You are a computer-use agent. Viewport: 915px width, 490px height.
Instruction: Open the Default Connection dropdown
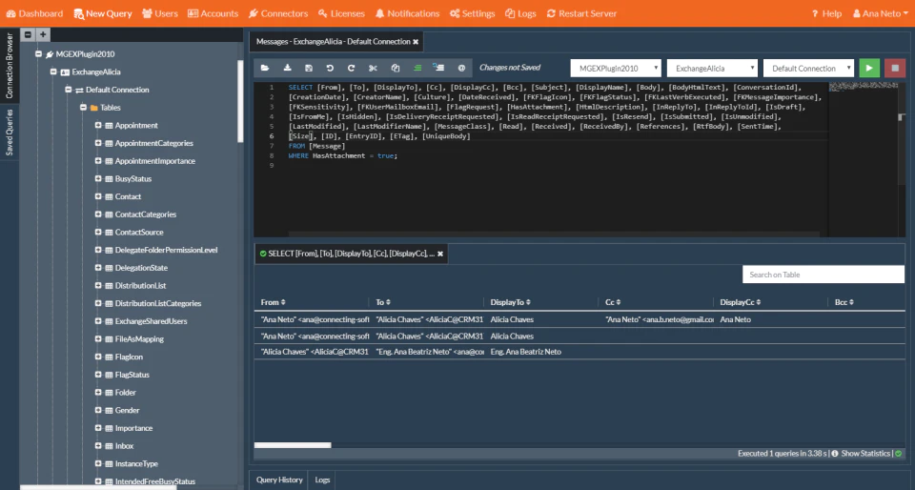click(x=808, y=69)
